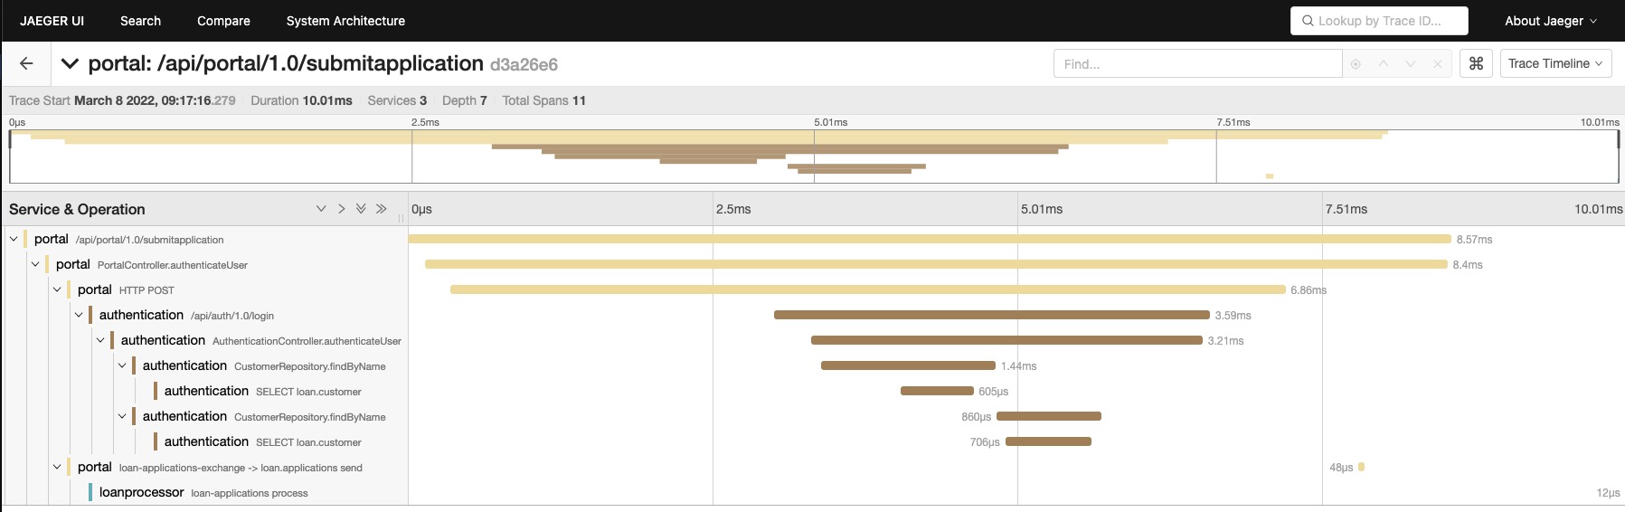This screenshot has height=512, width=1625.
Task: Click the back arrow button
Action: click(26, 63)
